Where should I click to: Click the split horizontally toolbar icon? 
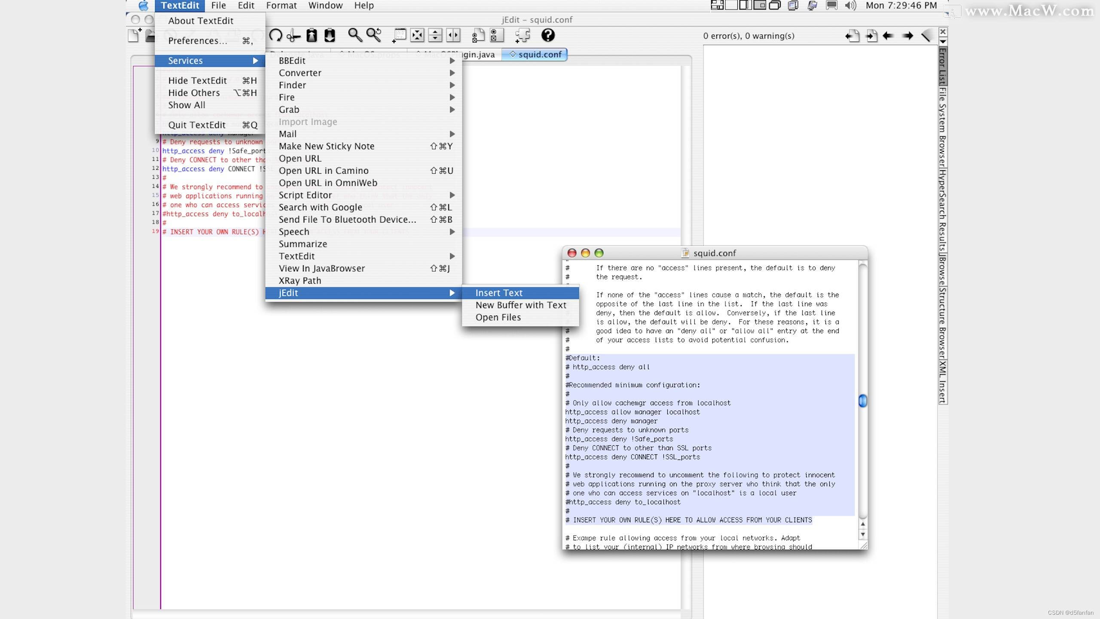[x=435, y=36]
